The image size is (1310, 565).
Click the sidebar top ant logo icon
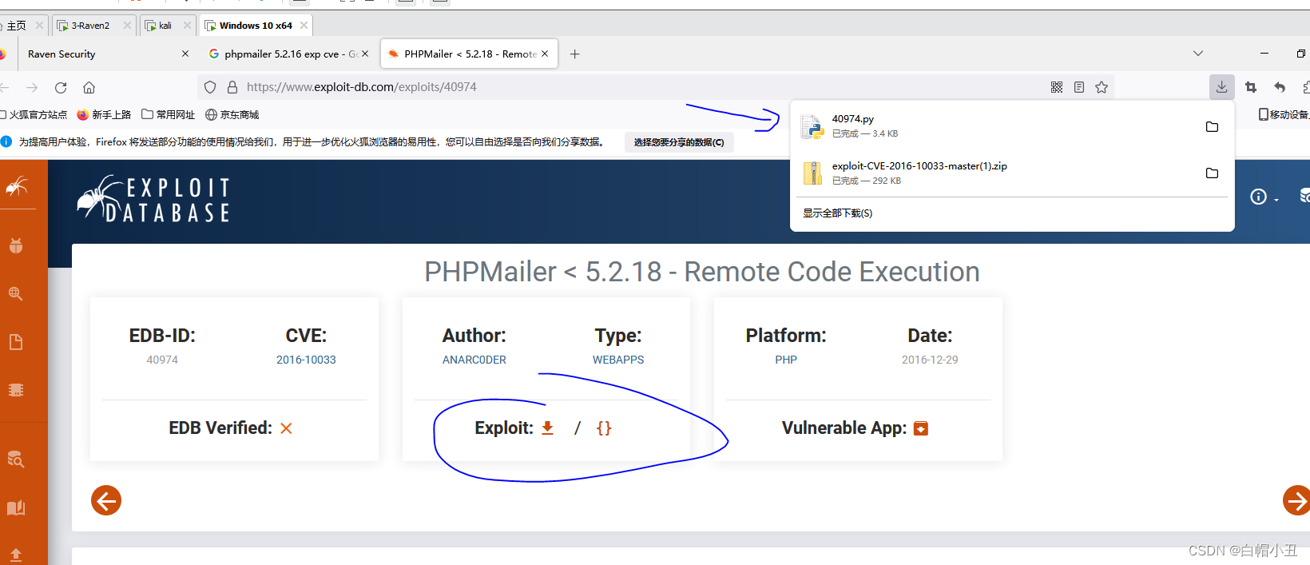17,187
